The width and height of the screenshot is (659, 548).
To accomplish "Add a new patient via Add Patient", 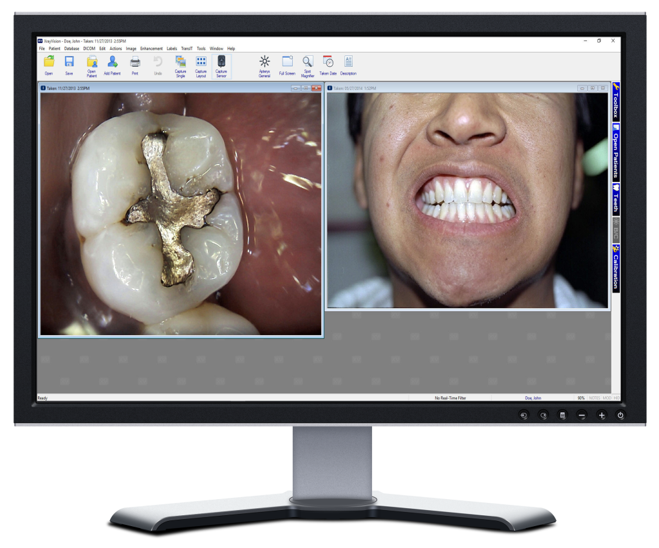I will (112, 62).
